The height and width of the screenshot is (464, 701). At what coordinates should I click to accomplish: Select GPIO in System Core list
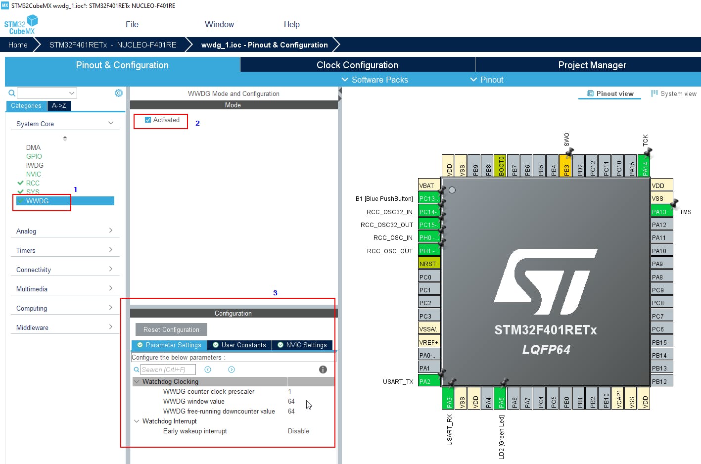[34, 156]
